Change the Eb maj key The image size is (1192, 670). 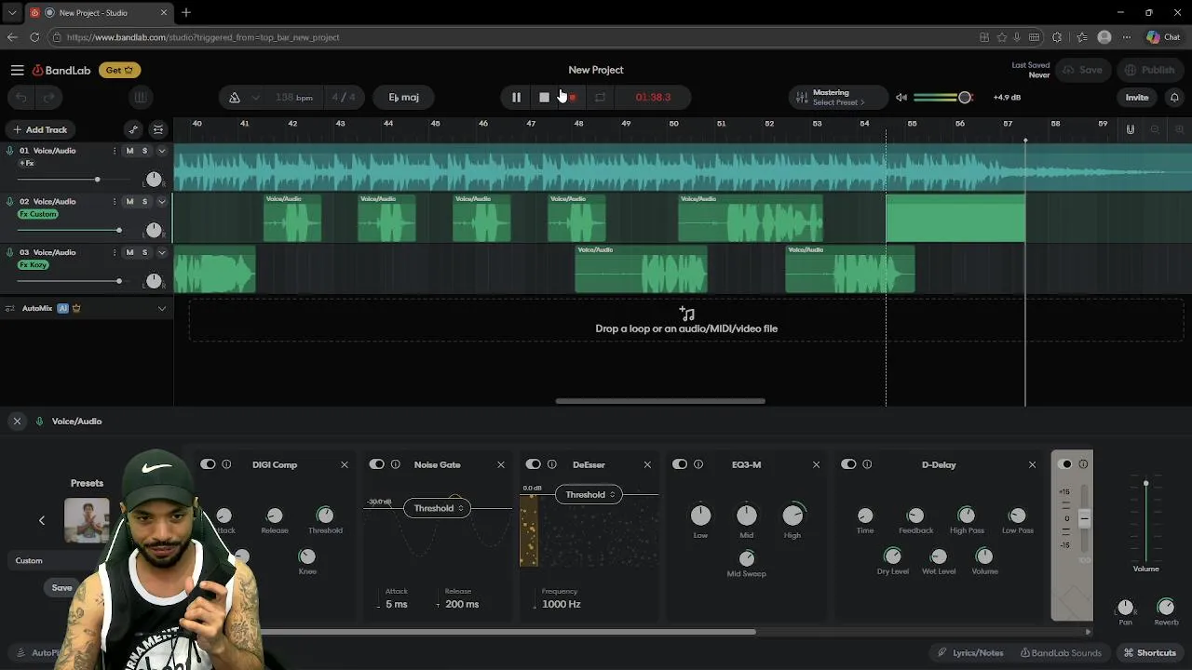tap(403, 97)
